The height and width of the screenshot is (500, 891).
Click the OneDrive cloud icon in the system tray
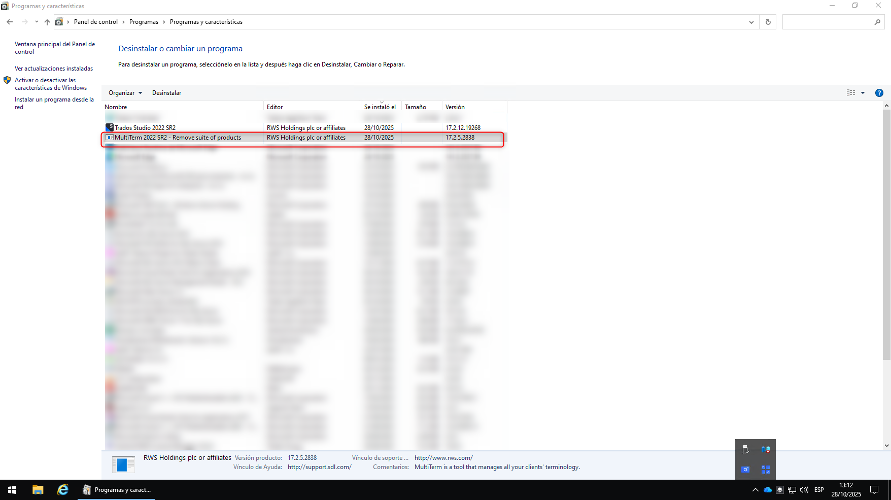pyautogui.click(x=767, y=489)
